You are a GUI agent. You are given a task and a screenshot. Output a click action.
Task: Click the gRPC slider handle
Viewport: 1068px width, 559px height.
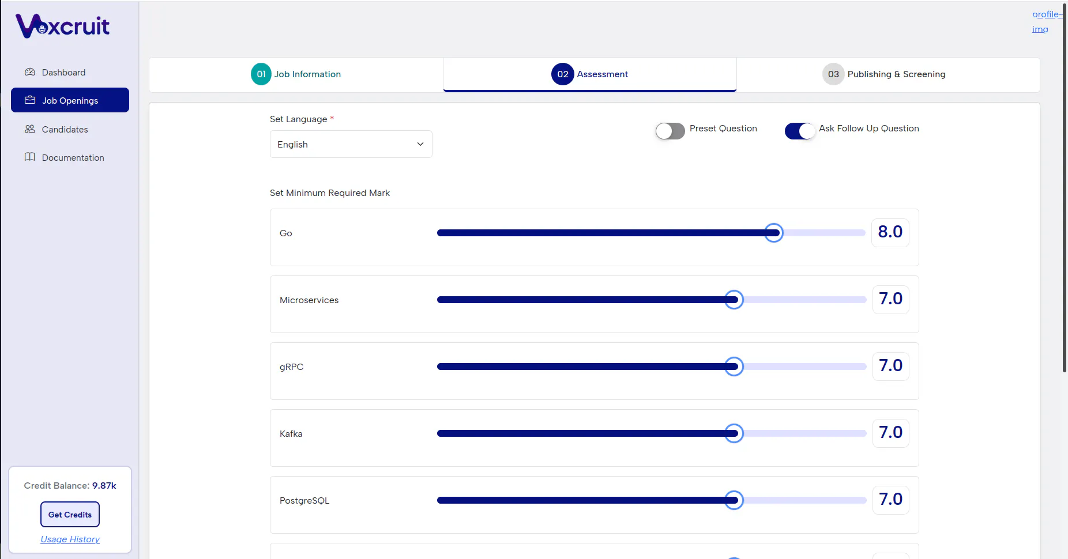(x=734, y=367)
